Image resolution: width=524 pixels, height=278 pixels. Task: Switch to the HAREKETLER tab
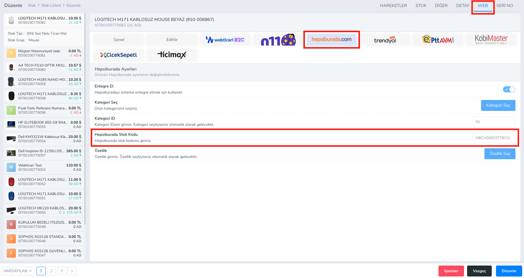tap(393, 5)
